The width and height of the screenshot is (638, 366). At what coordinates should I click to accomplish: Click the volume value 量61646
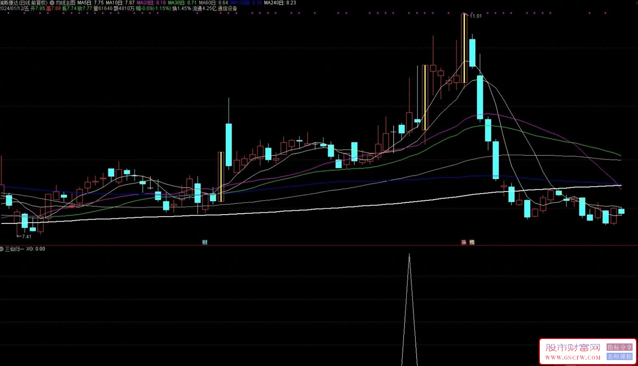point(103,8)
